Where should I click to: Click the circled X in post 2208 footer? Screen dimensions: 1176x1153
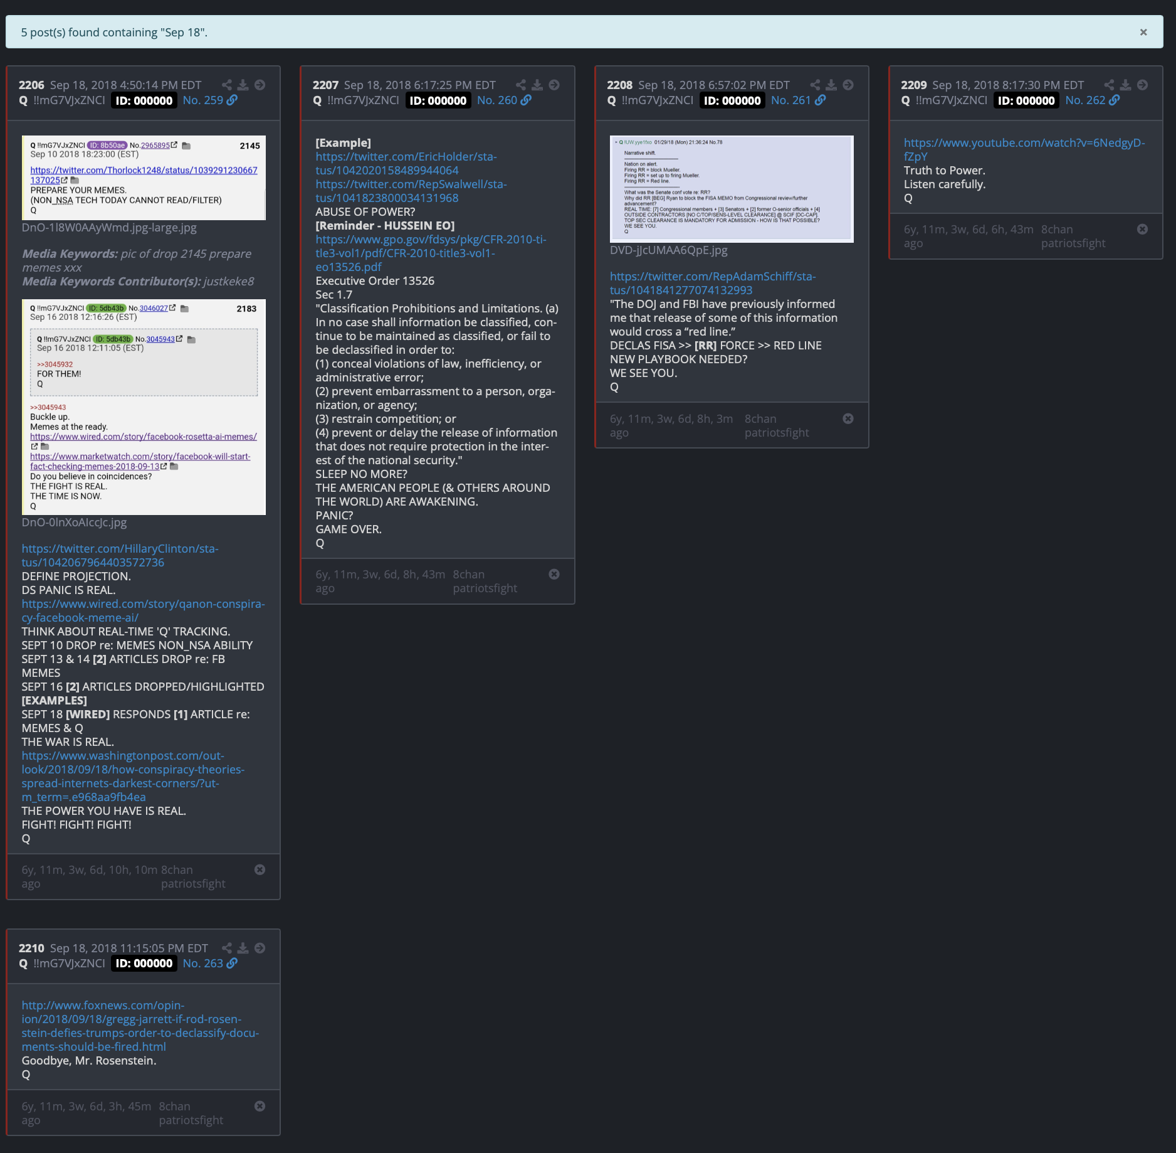tap(848, 418)
